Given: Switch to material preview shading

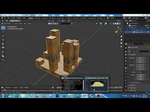Looking at the screenshot, I should tap(117, 24).
